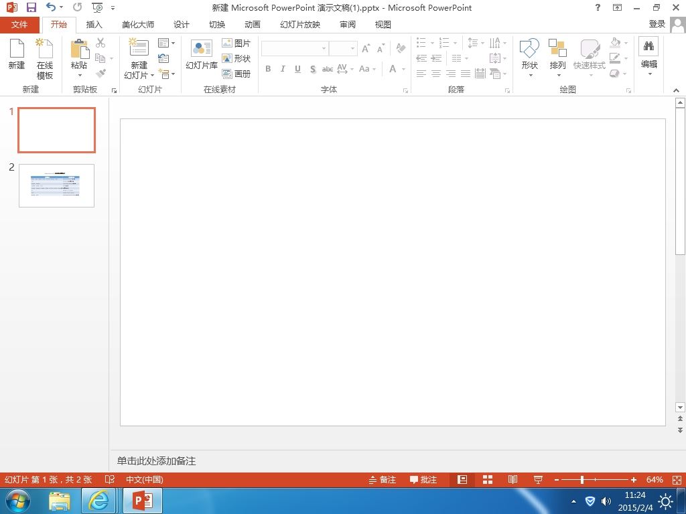Open the 文件 file tab
686x514 pixels.
click(x=19, y=25)
